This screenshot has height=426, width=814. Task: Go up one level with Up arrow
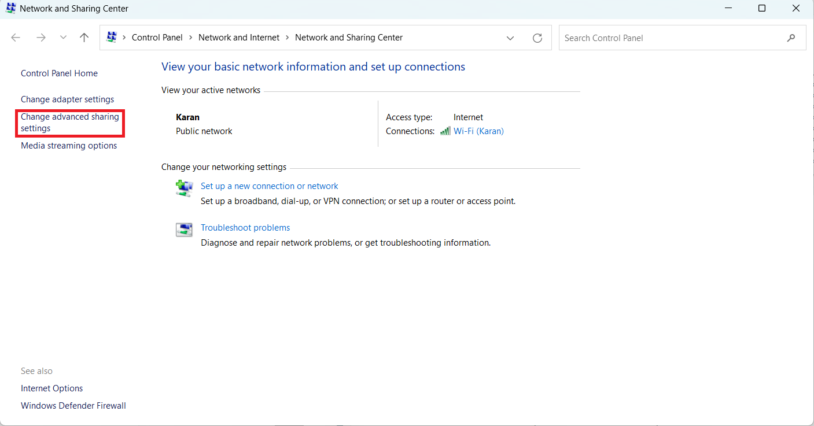[x=84, y=38]
